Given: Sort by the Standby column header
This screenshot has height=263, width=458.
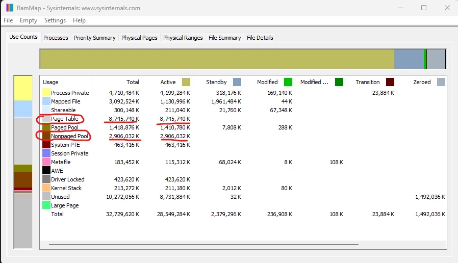Looking at the screenshot, I should pos(218,82).
